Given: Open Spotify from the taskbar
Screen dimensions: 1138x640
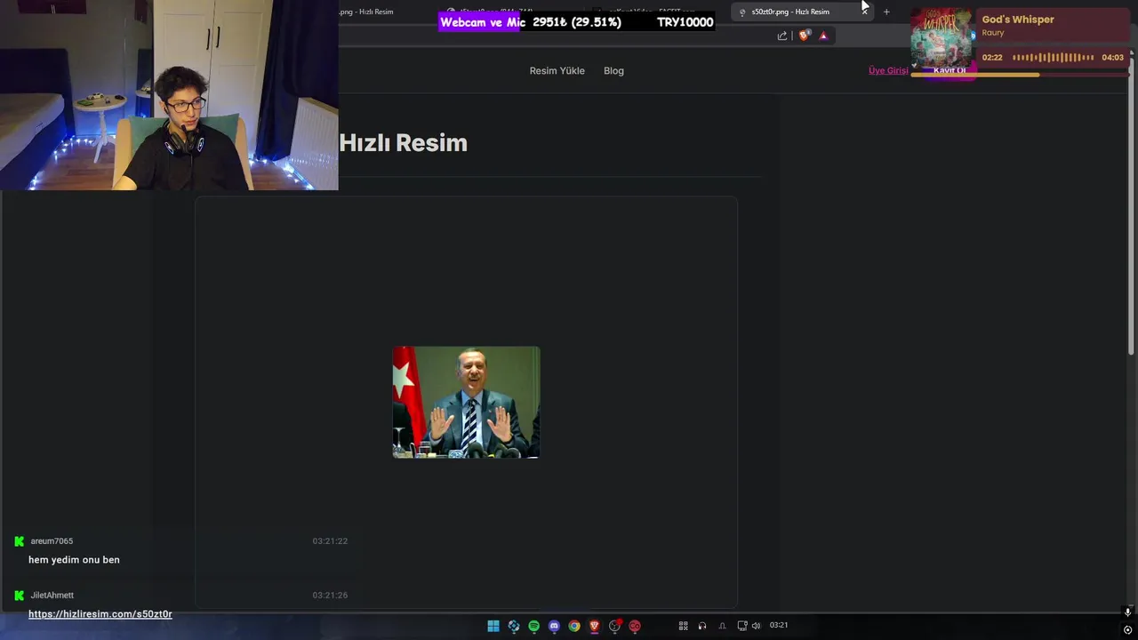Looking at the screenshot, I should [x=533, y=626].
